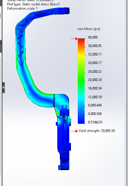Click the 'Deformation scale: 1' text
128x186 pixels.
coord(22,8)
